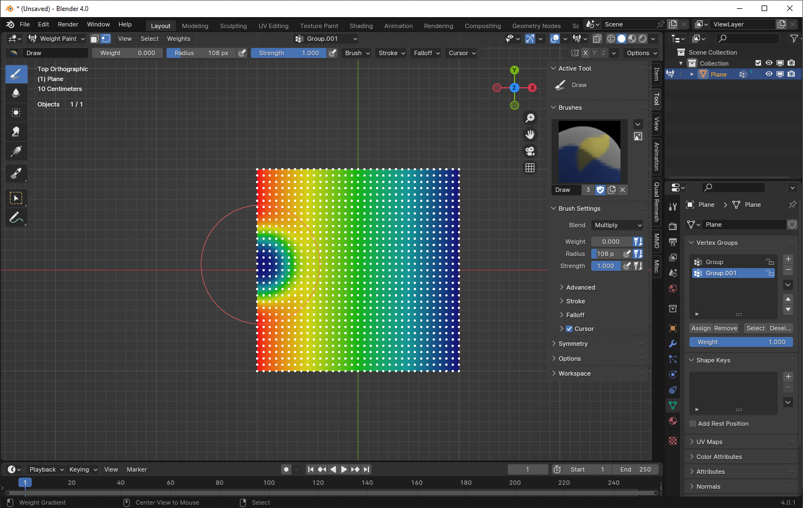Adjust the Strength slider in header
Screen dimensions: 803x508
point(289,53)
